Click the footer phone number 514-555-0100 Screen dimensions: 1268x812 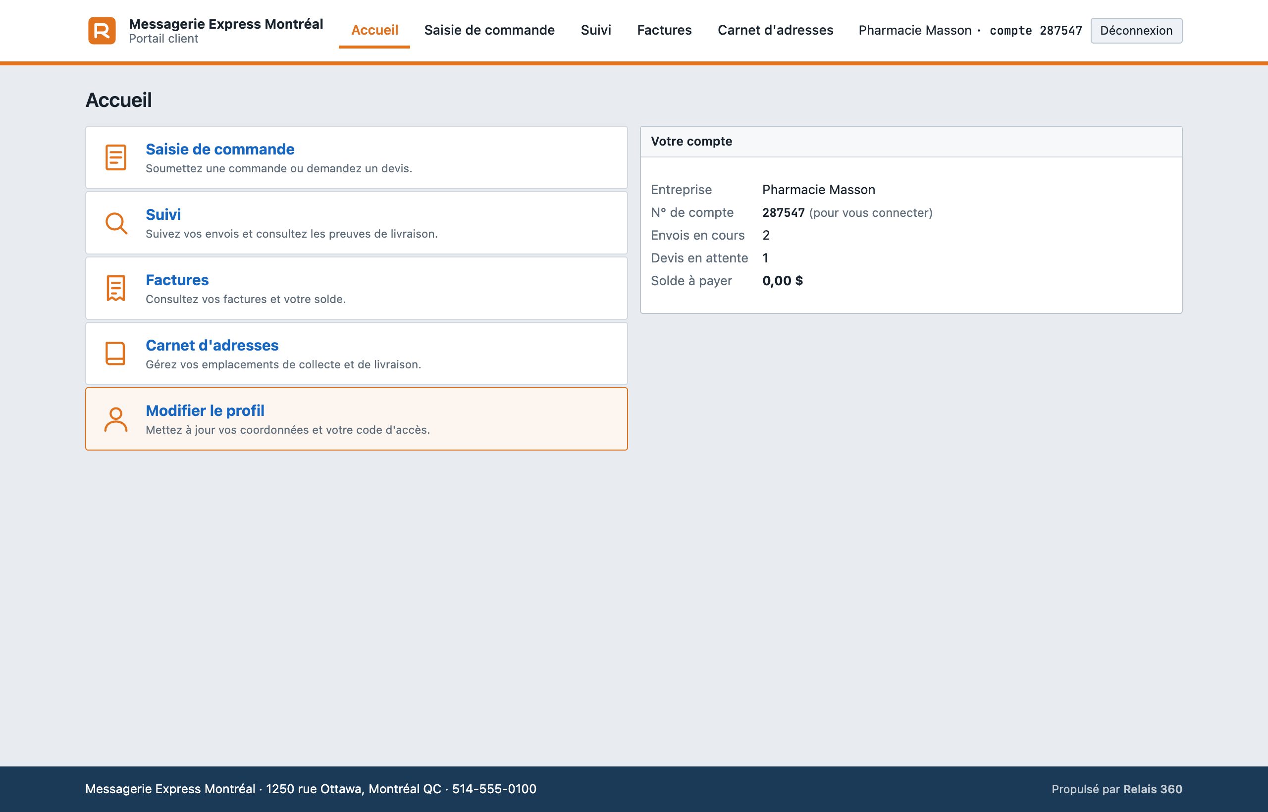point(494,789)
